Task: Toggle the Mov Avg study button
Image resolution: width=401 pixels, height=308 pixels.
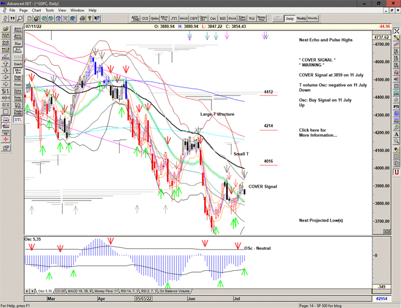Action: 18,71
